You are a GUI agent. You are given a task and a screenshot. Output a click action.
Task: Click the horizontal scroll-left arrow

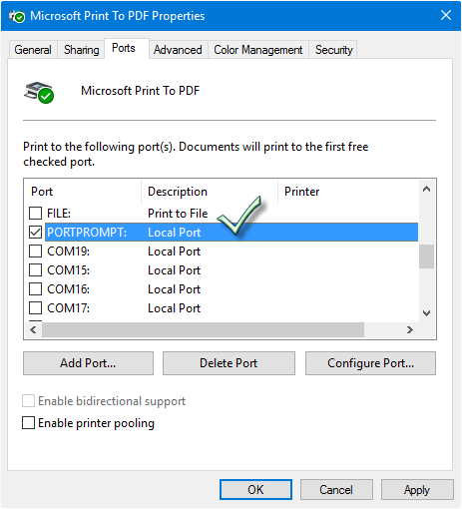click(33, 329)
